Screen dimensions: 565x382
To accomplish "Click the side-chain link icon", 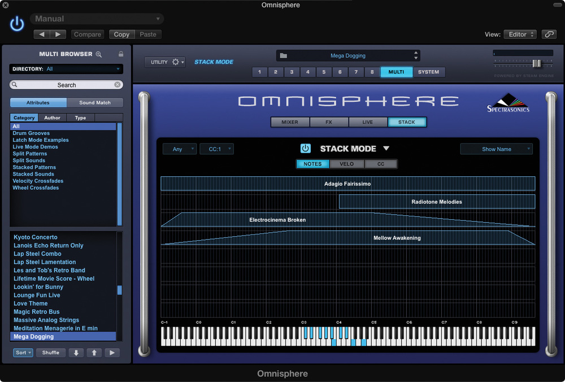I will pyautogui.click(x=549, y=34).
